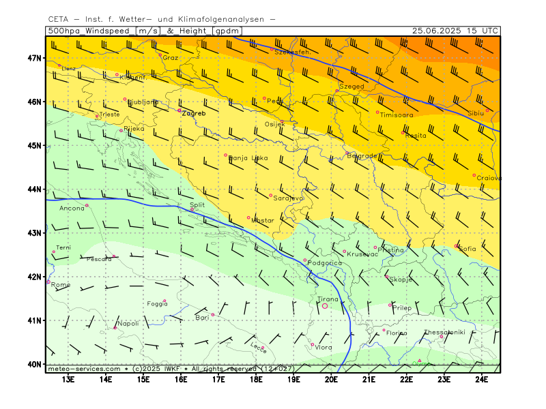
Task: Click the 16E longitude axis label
Action: point(181,379)
